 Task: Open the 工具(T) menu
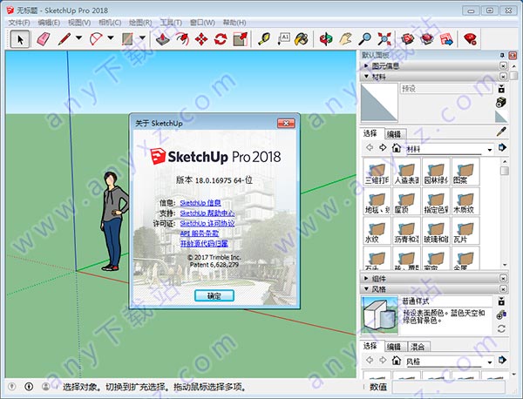pyautogui.click(x=171, y=23)
